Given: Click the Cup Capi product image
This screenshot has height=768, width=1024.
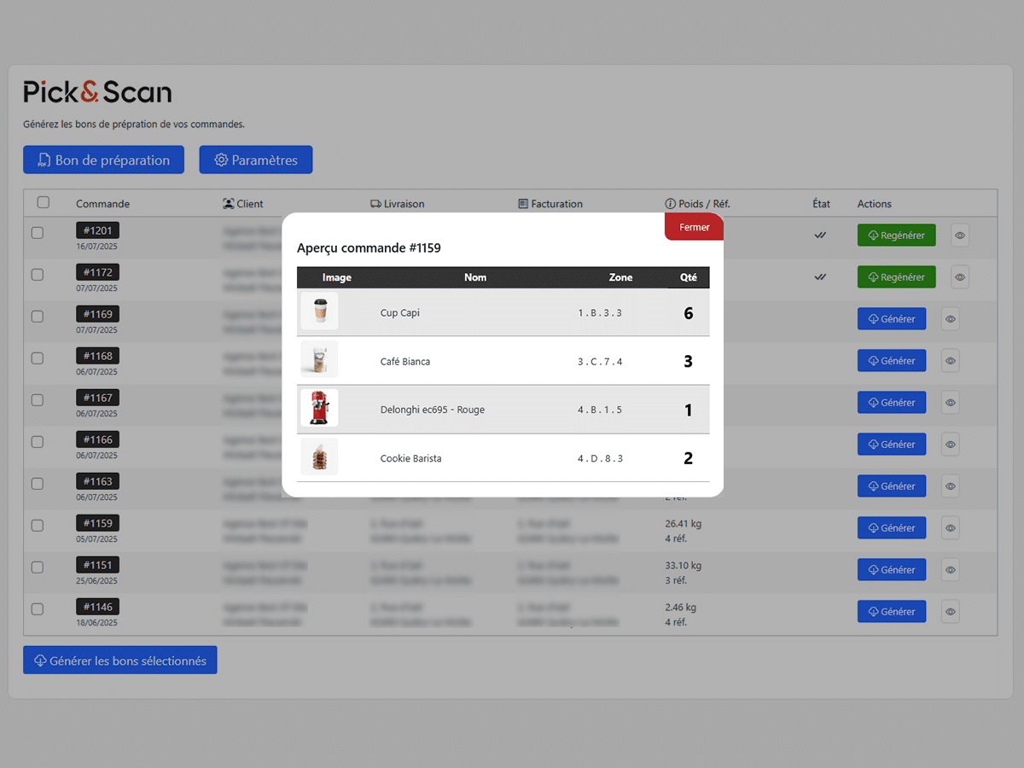Looking at the screenshot, I should click(x=320, y=311).
